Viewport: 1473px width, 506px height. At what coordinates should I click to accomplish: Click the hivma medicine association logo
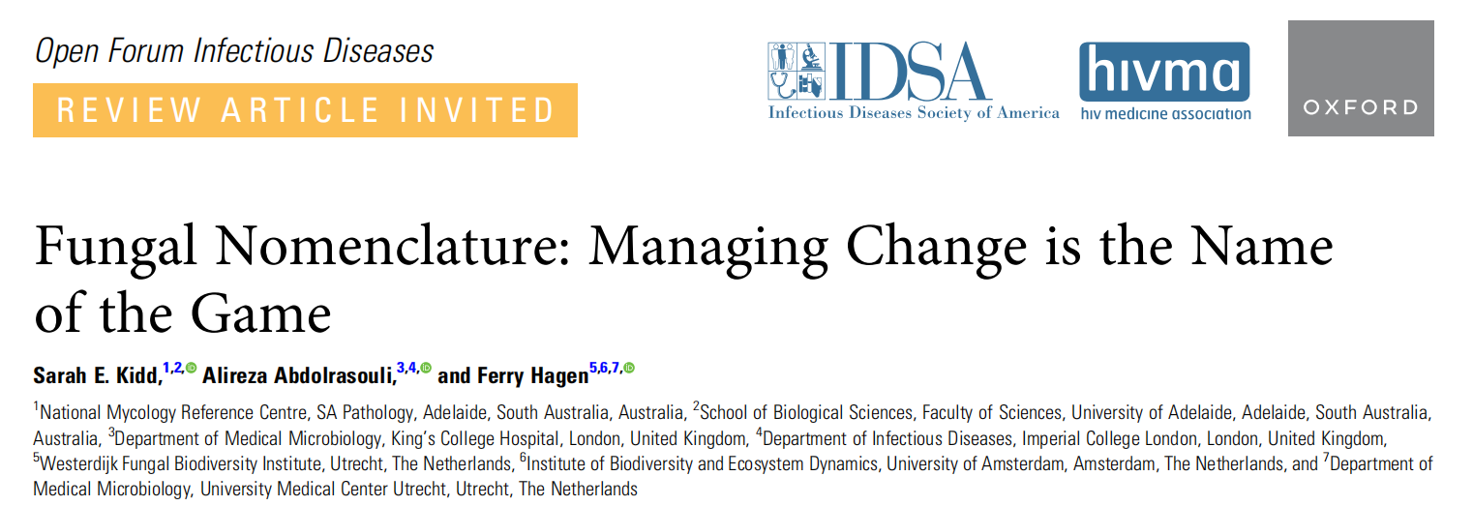coord(1165,81)
